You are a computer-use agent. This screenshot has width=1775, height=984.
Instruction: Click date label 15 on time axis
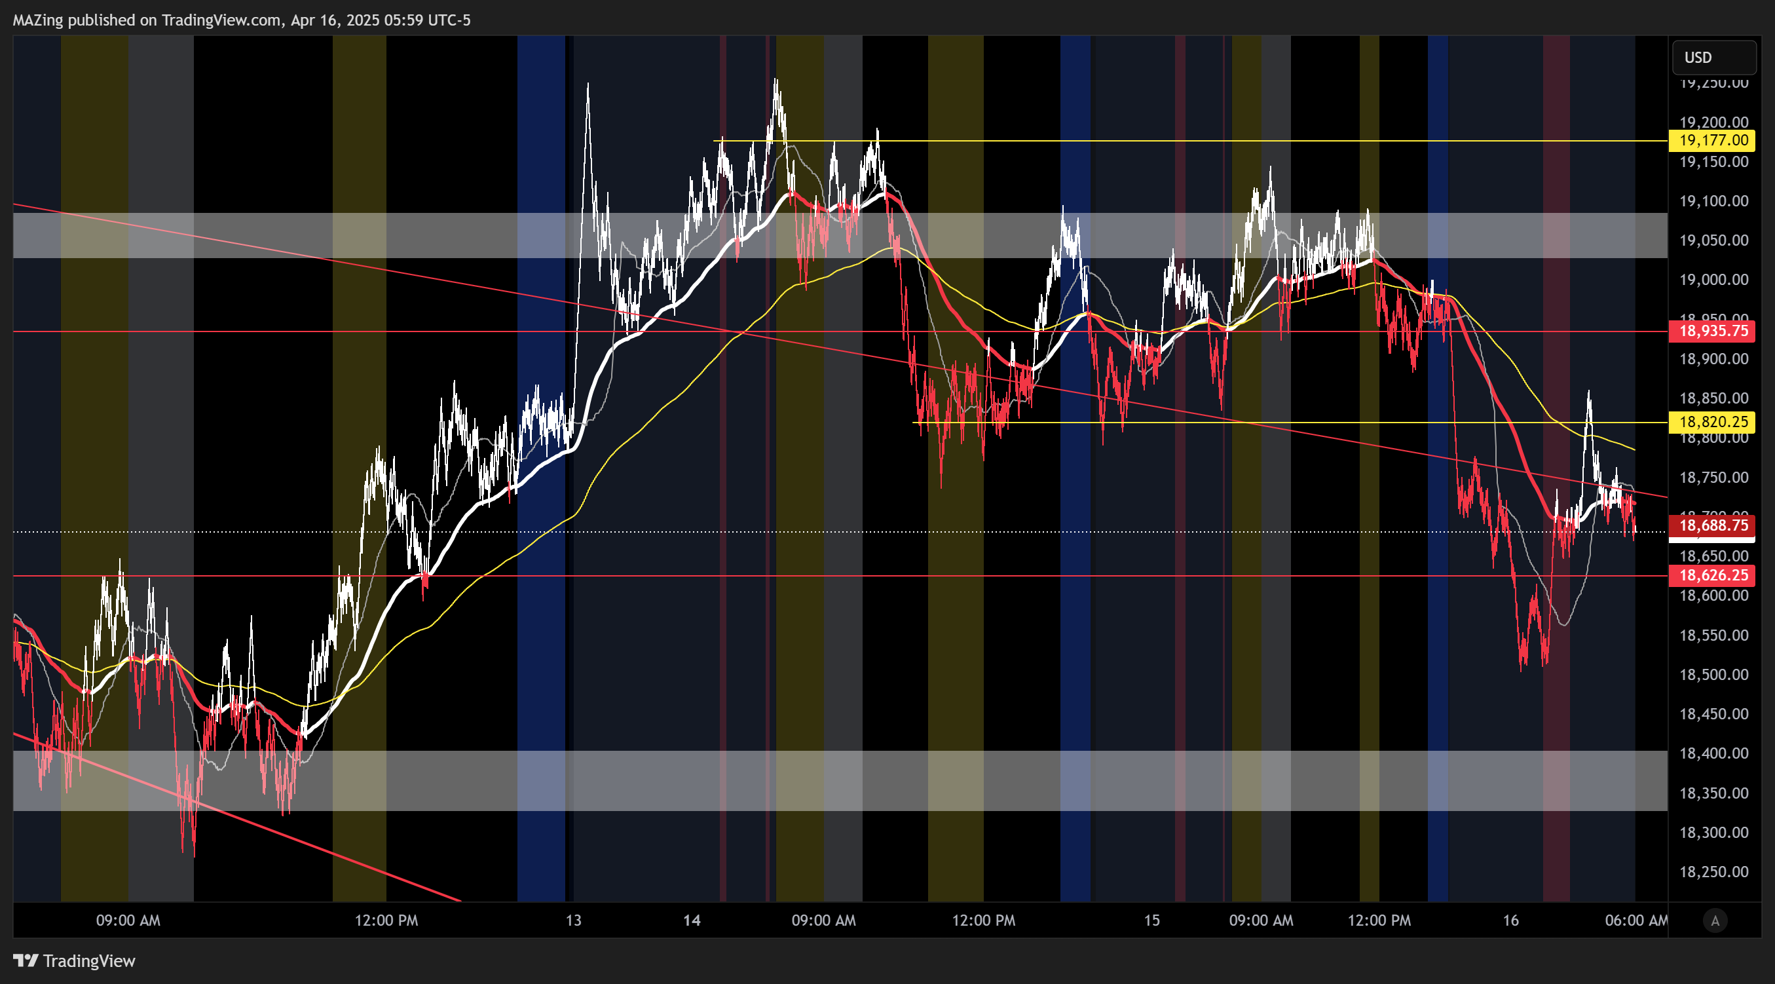(x=1151, y=920)
